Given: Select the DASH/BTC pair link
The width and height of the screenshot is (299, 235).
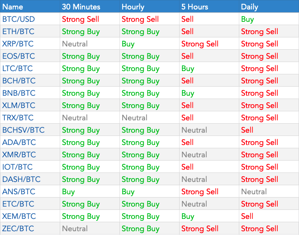Looking at the screenshot, I should click(x=21, y=180).
